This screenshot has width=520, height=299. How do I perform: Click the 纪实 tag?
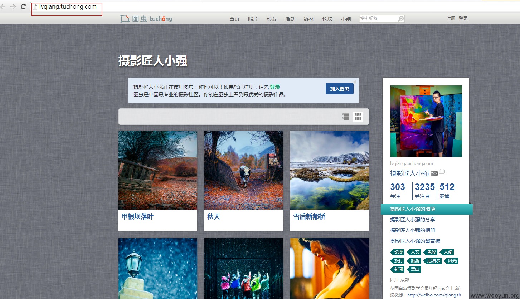[x=398, y=252]
